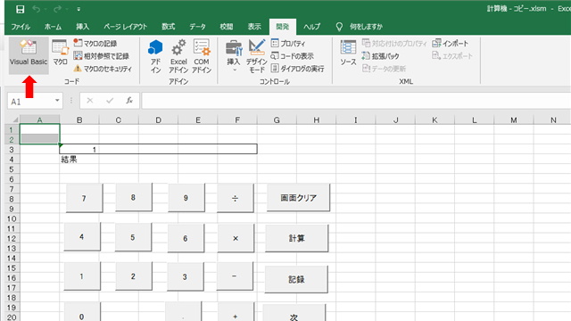Click the formula bar Cancel X icon
Screen dimensions: 571x321
[x=90, y=101]
